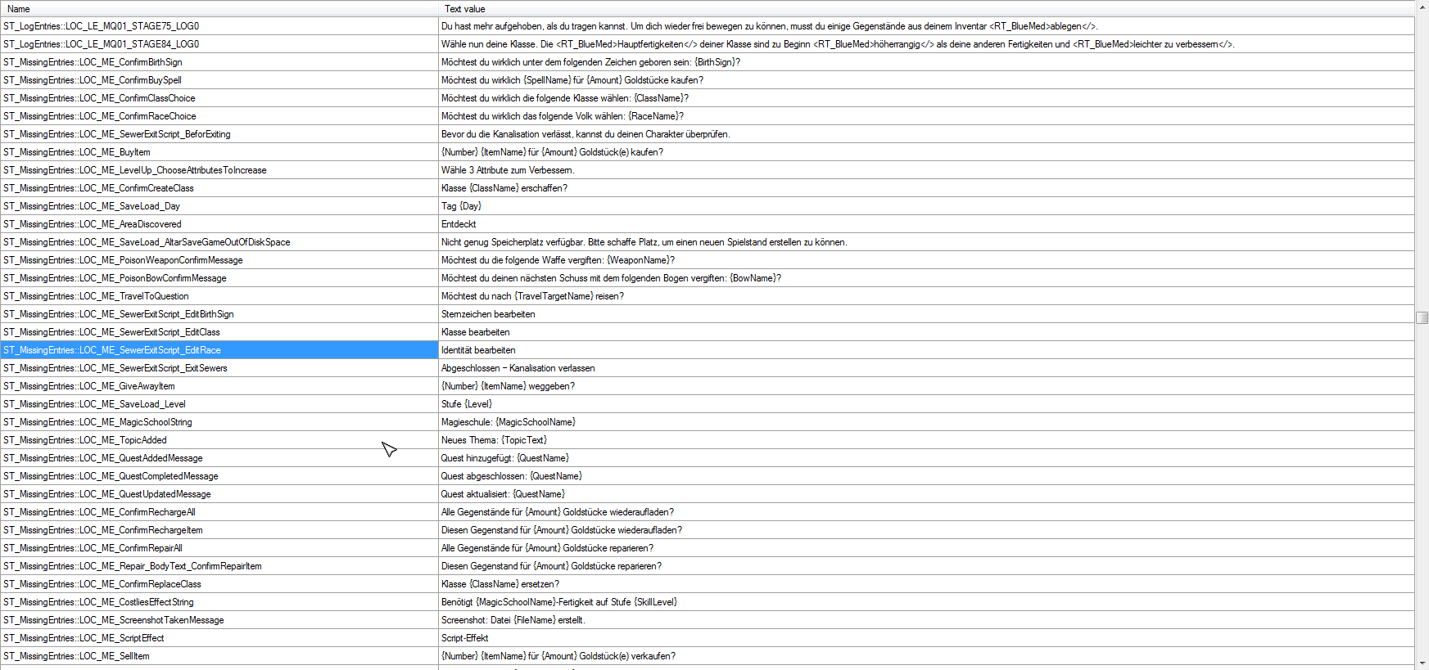
Task: Select row LOC_ME_SaveLoad_AltarSaveGameOutOfDiskSpace
Action: point(708,242)
